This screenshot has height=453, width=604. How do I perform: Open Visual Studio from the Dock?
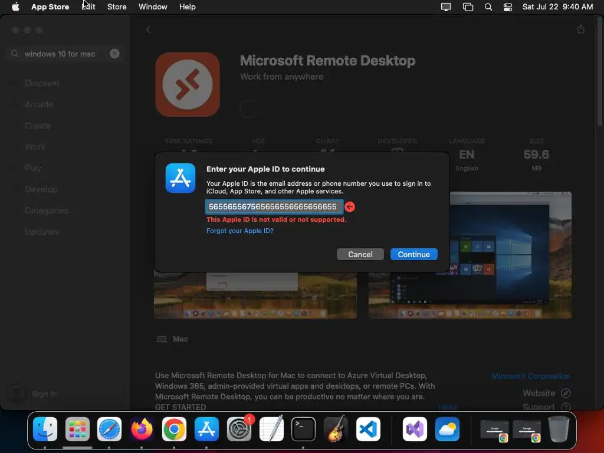coord(415,429)
